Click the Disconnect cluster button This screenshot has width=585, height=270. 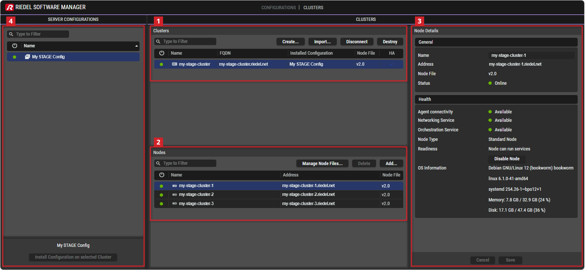[357, 42]
